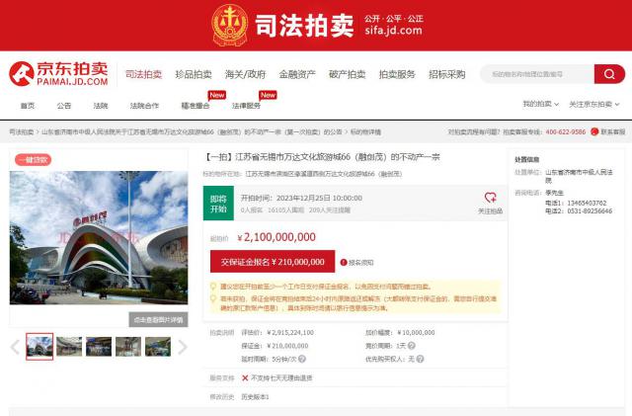Image resolution: width=632 pixels, height=416 pixels.
Task: Click the 司法拍卖 breadcrumb link
Action: coord(22,132)
